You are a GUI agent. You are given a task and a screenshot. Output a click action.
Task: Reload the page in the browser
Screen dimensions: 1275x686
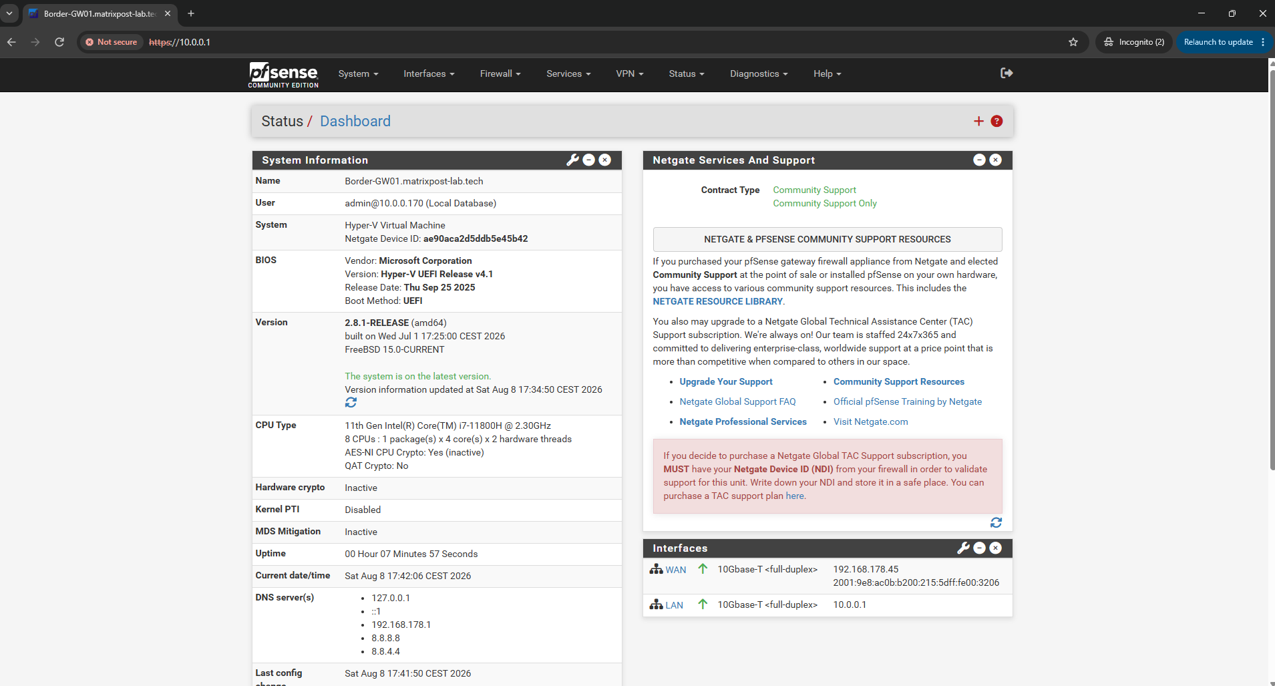pyautogui.click(x=59, y=42)
